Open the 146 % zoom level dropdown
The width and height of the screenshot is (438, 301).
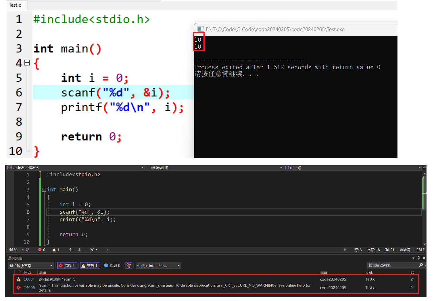tap(23, 250)
